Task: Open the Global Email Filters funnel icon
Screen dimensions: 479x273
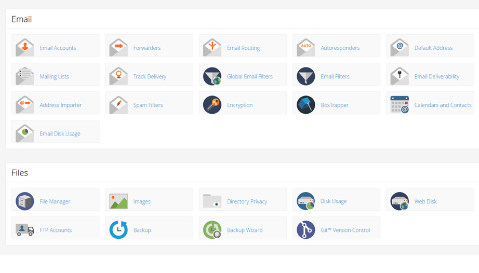Action: pyautogui.click(x=212, y=76)
